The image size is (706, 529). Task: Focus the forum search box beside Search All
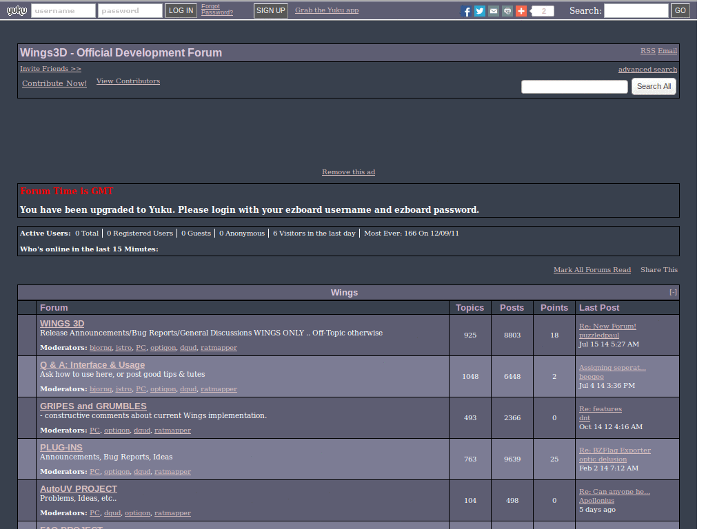574,86
